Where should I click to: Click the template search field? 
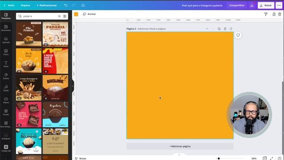click(42, 16)
